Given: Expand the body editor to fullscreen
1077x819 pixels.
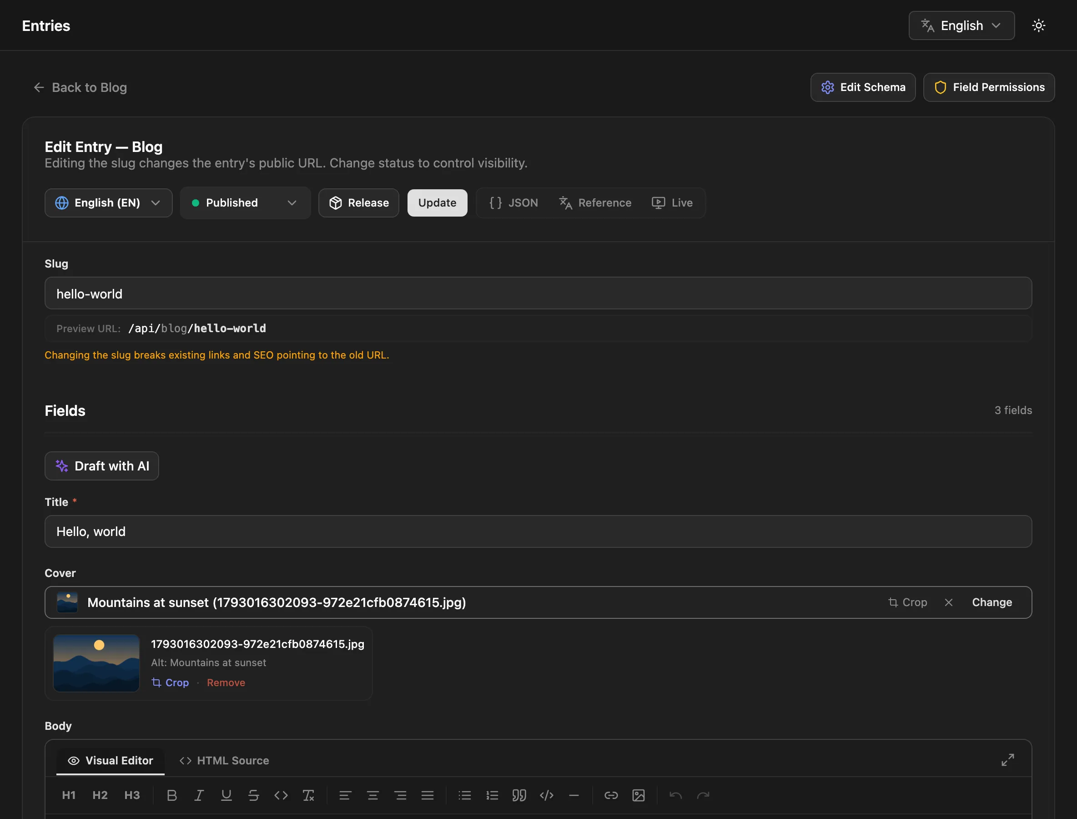Looking at the screenshot, I should (1008, 759).
